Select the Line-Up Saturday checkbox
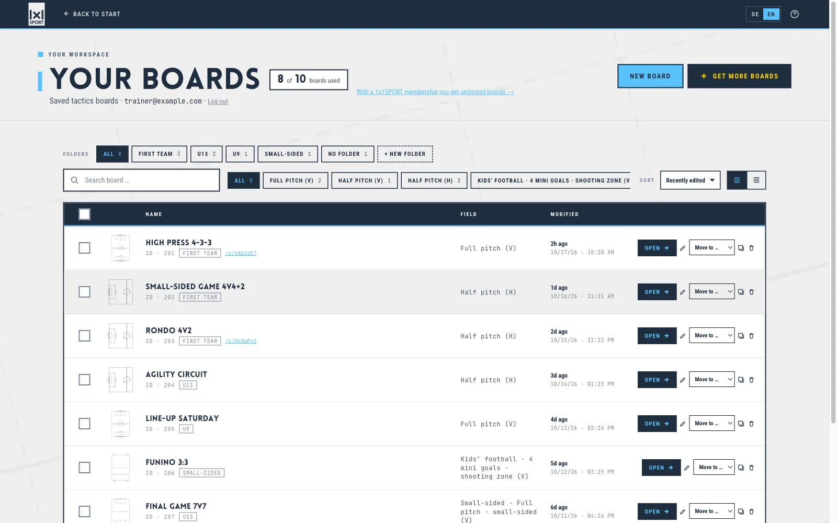 (x=84, y=424)
